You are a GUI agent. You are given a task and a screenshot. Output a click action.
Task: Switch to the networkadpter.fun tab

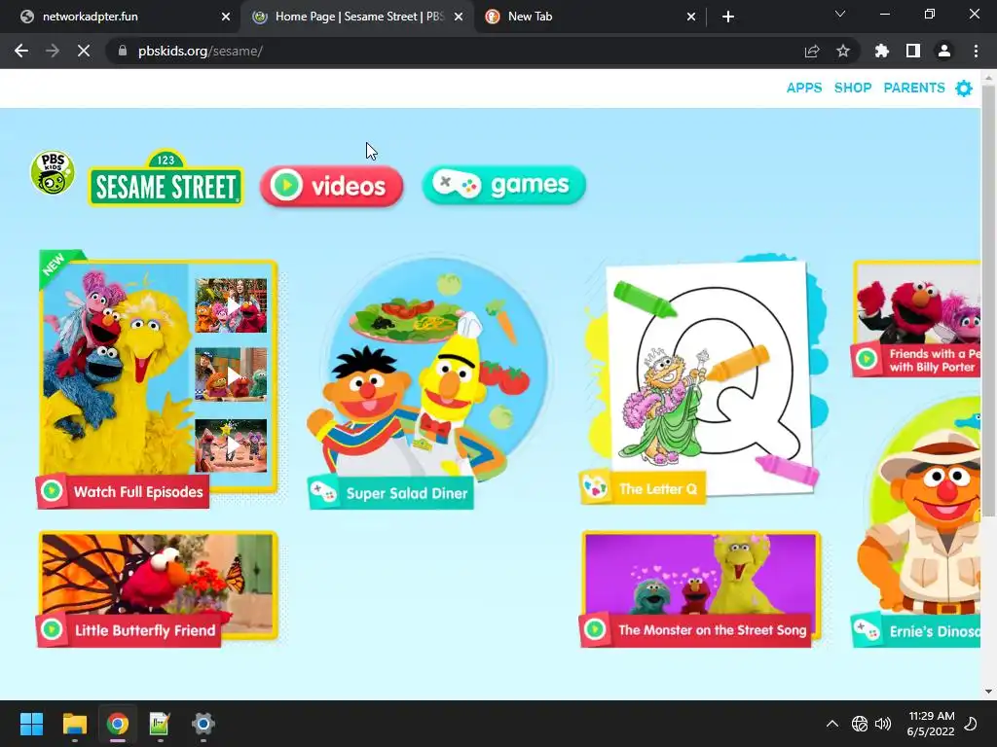pyautogui.click(x=121, y=17)
